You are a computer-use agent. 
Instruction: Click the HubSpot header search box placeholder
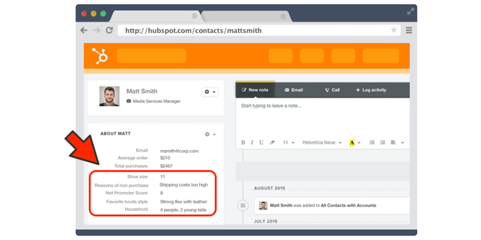coord(152,56)
